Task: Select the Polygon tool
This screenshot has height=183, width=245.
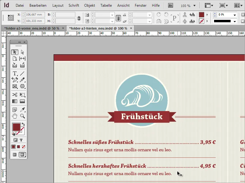Action: point(22,86)
